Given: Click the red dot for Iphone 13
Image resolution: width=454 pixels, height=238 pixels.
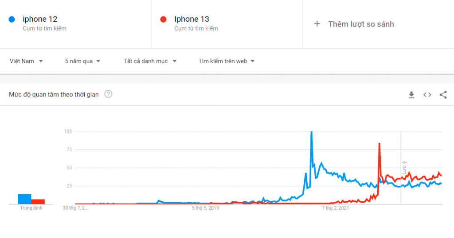Looking at the screenshot, I should point(163,19).
